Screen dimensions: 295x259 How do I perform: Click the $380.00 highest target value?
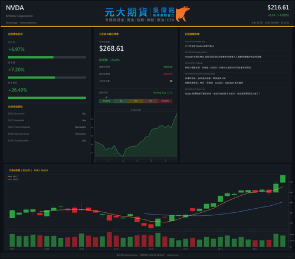pyautogui.click(x=168, y=67)
